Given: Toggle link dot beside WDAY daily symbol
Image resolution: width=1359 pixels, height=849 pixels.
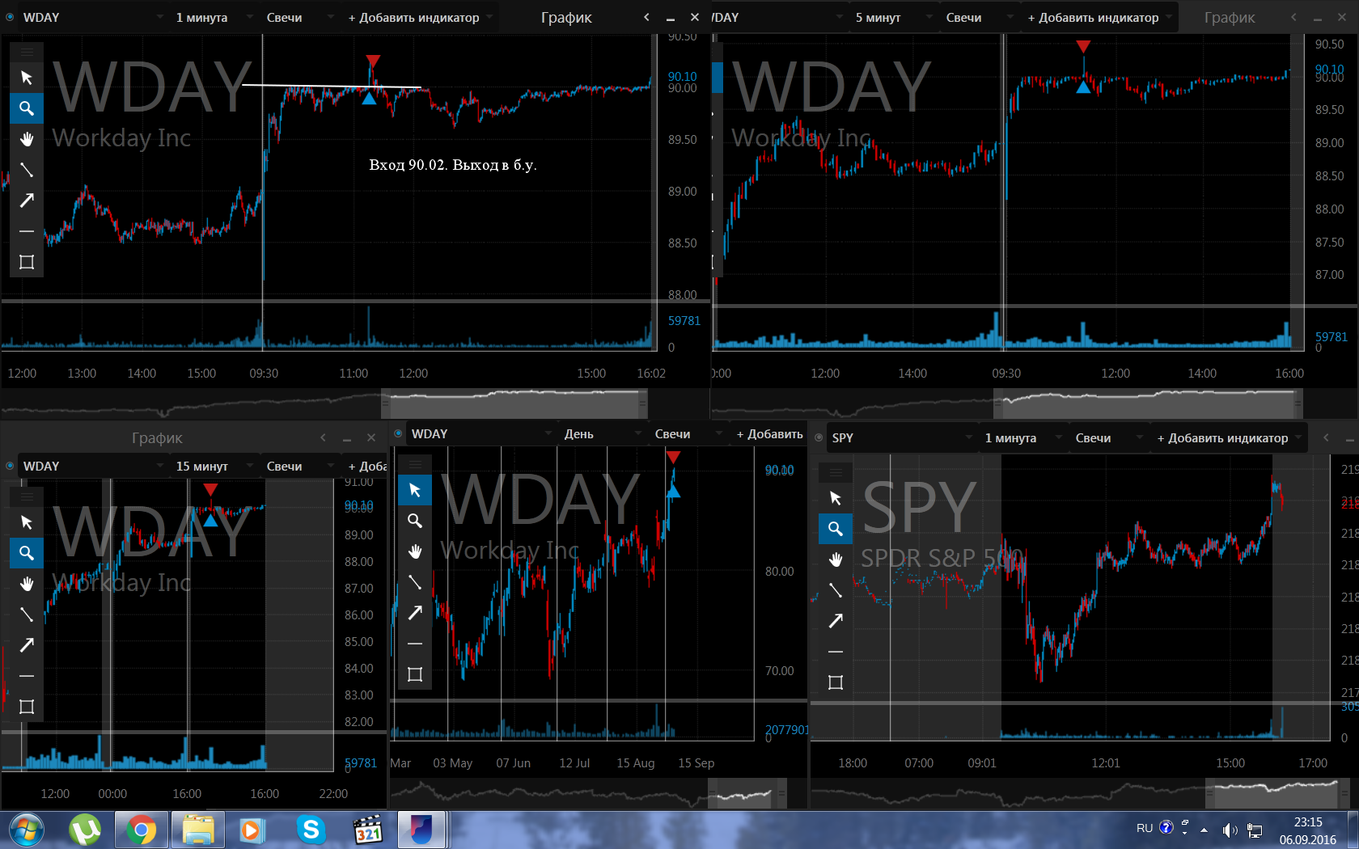Looking at the screenshot, I should coord(398,433).
